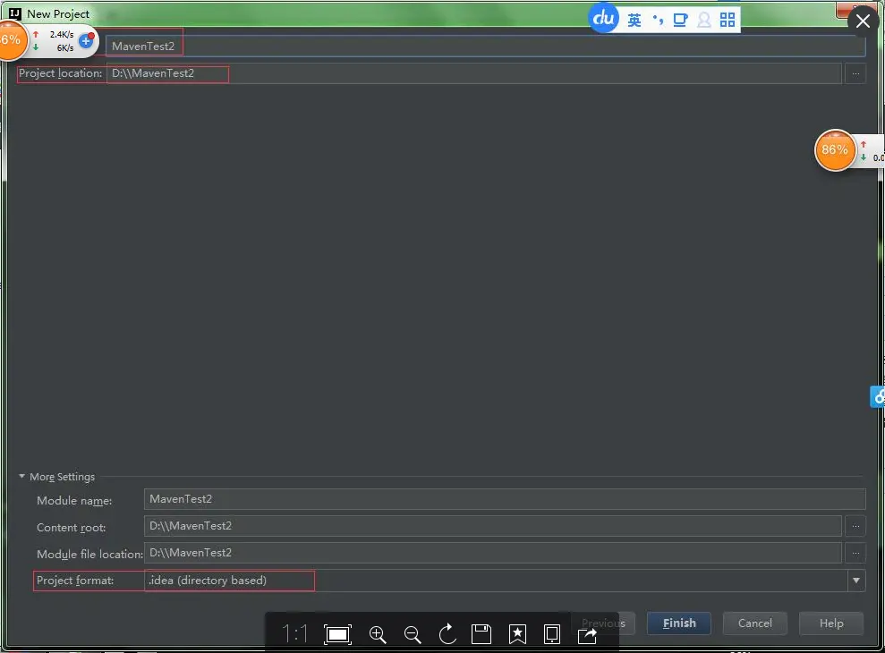Click the Module name label

[74, 501]
